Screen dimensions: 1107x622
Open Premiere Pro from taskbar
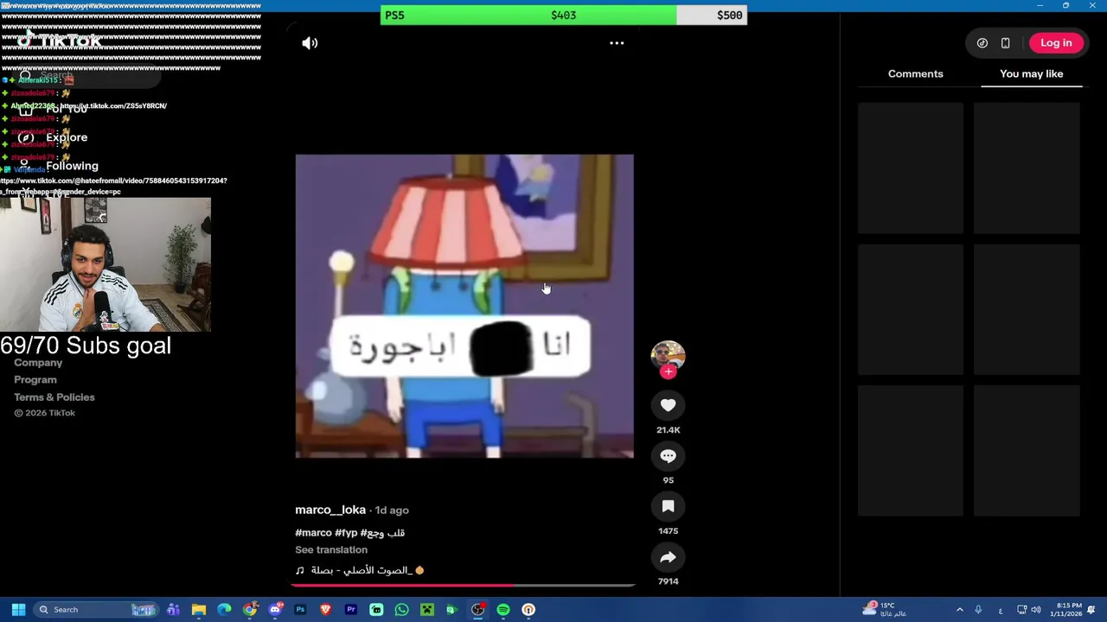tap(351, 609)
